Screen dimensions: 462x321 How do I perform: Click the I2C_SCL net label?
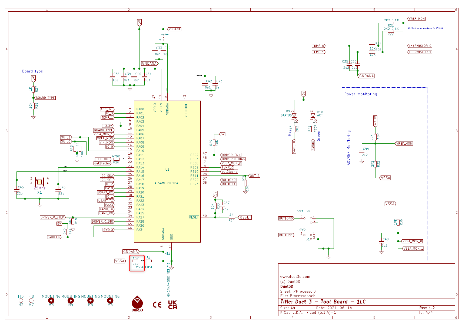click(x=107, y=180)
